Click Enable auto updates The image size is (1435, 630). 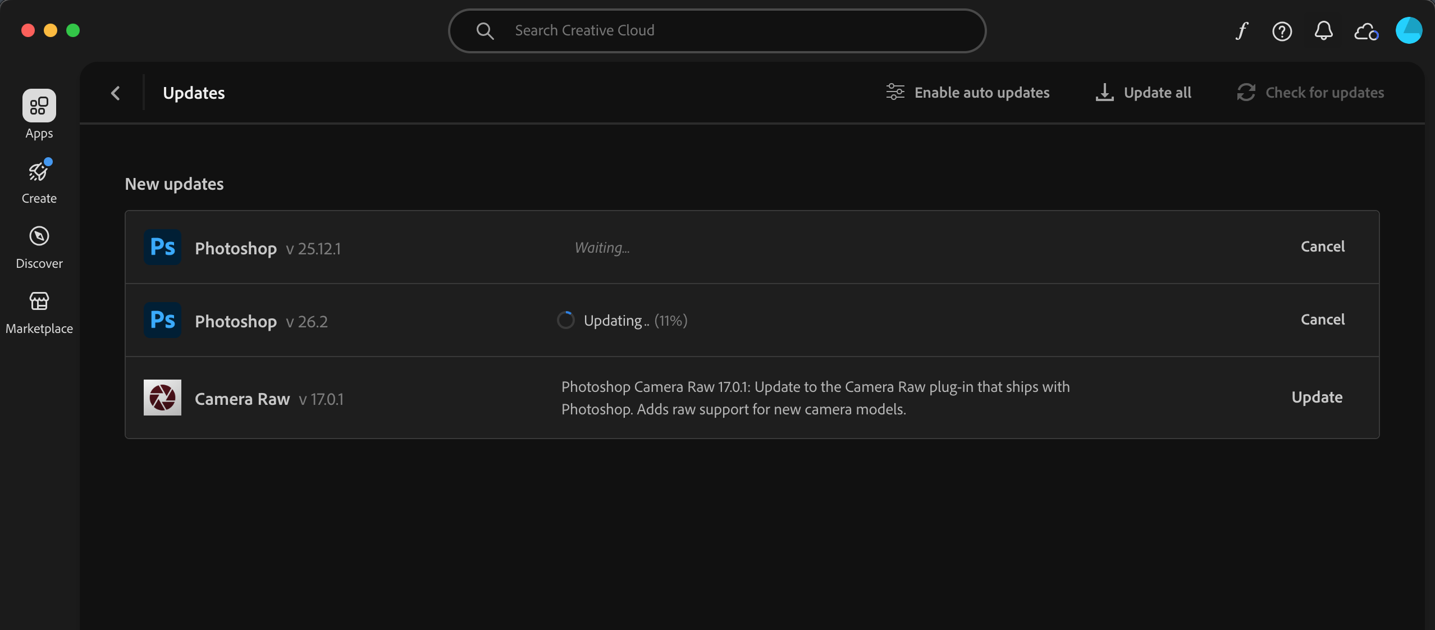click(x=968, y=93)
